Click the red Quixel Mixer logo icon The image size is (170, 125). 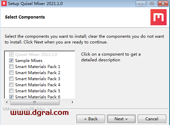click(x=159, y=17)
